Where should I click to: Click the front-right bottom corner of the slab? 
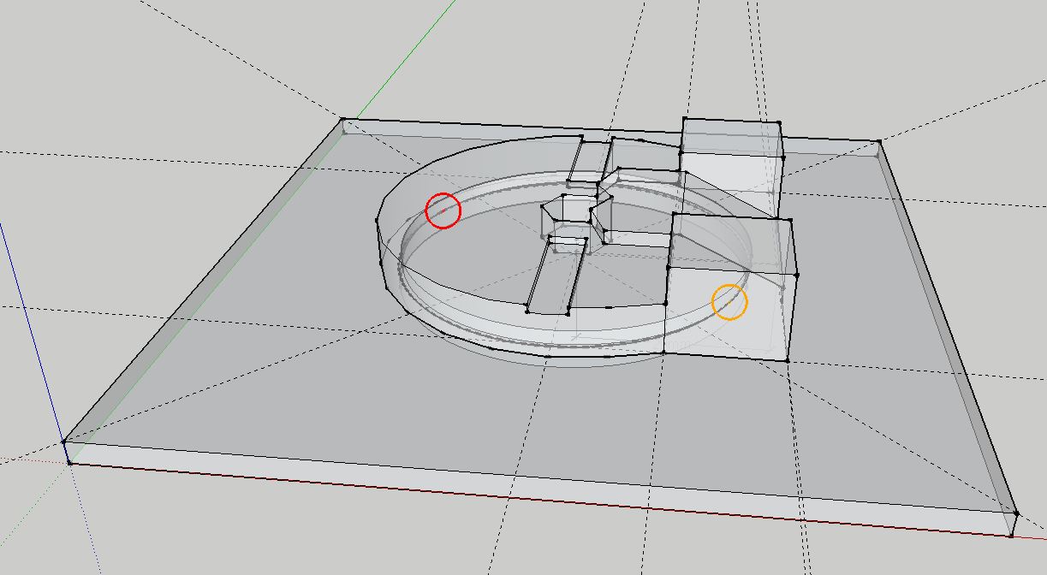click(1011, 536)
